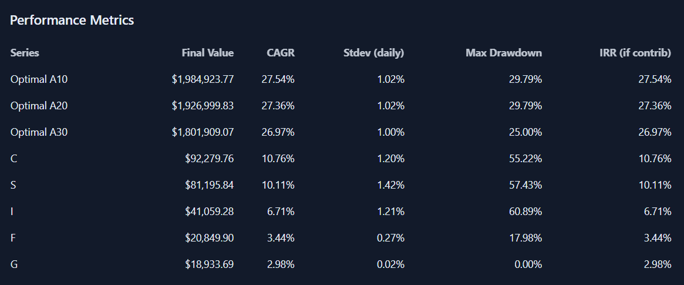Click the 0.27% daily stdev cell
Screen dimensions: 684x285
(390, 238)
